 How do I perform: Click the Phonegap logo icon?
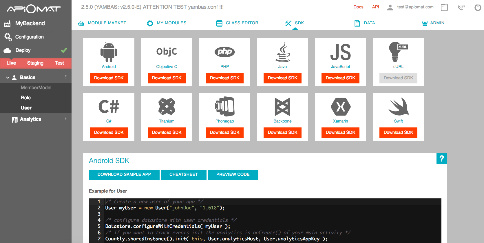[224, 106]
